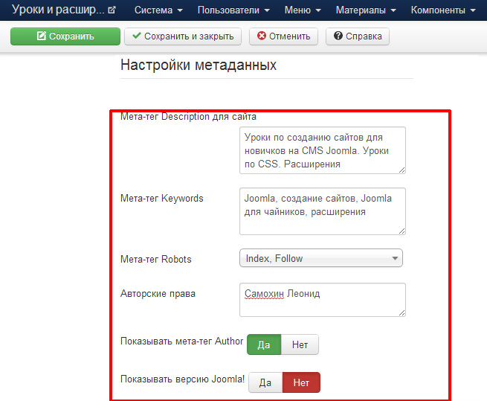Expand the Материалы dropdown menu

(366, 10)
